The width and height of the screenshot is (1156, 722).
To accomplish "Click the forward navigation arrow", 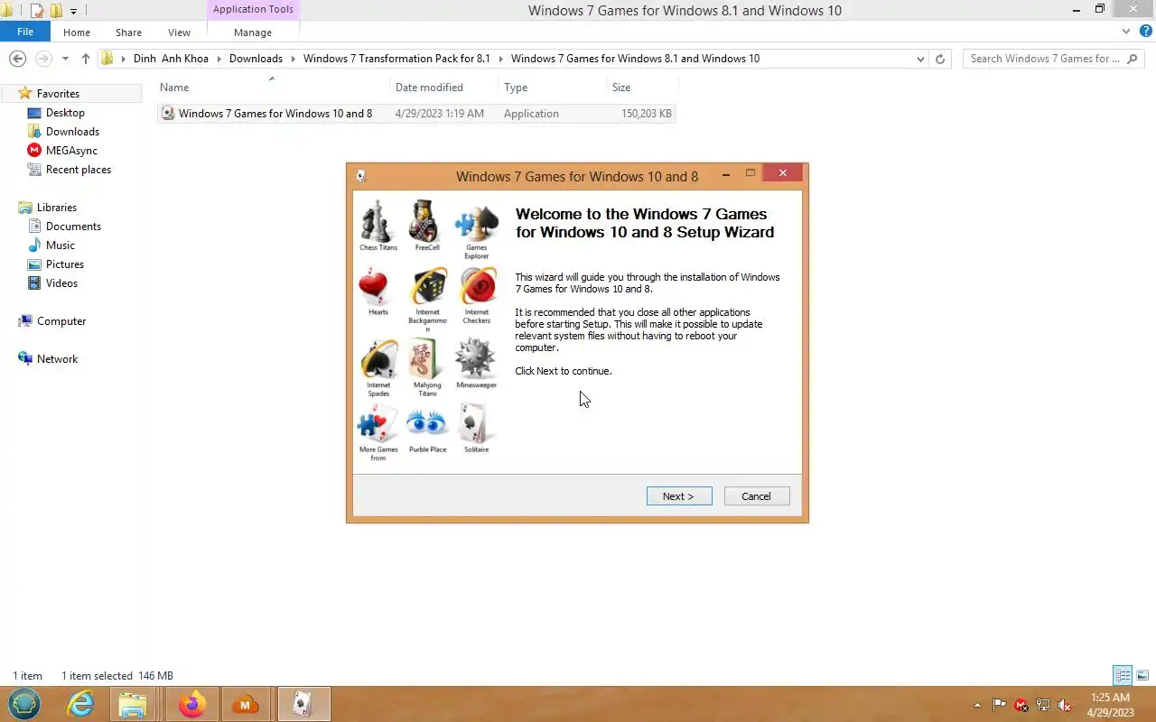I will click(x=43, y=59).
